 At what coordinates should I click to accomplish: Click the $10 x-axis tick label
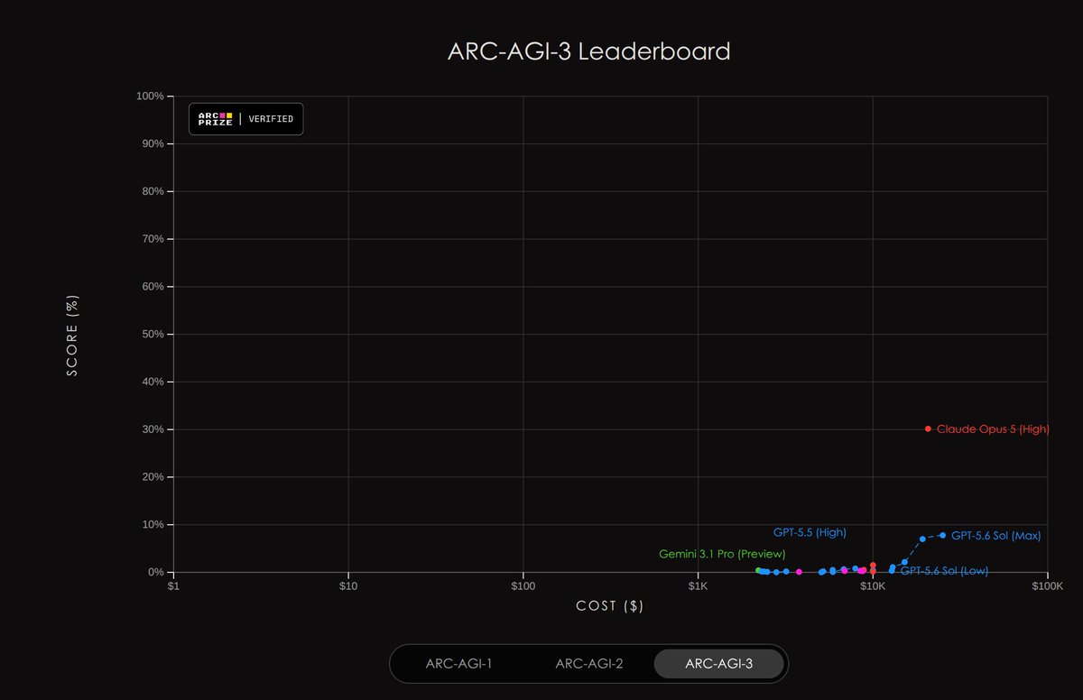[348, 585]
